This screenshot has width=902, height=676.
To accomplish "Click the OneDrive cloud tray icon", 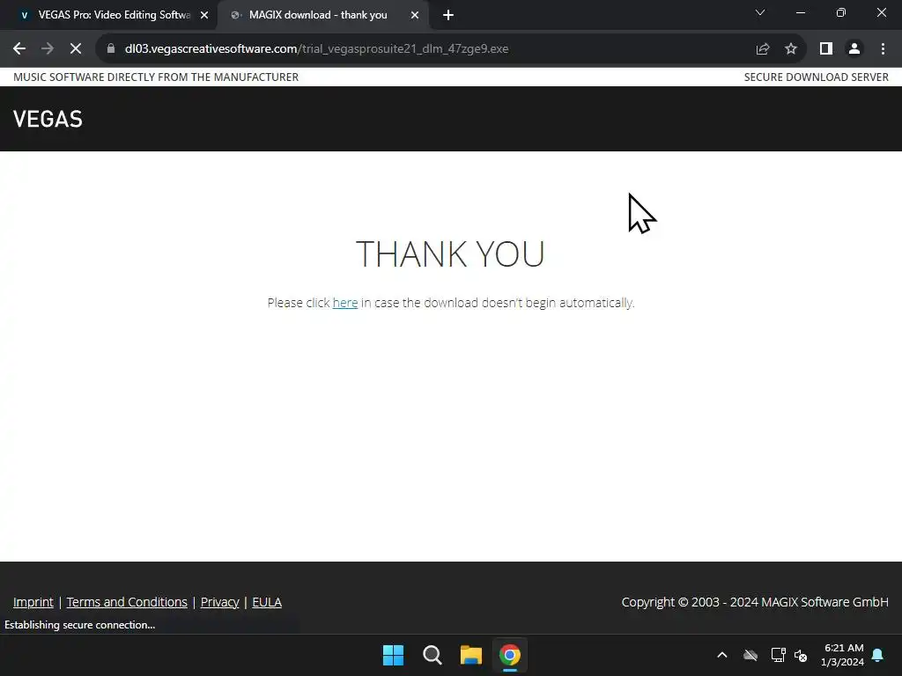I will coord(750,655).
